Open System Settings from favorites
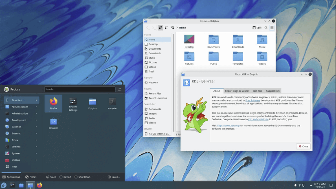The height and width of the screenshot is (189, 336). pyautogui.click(x=73, y=104)
